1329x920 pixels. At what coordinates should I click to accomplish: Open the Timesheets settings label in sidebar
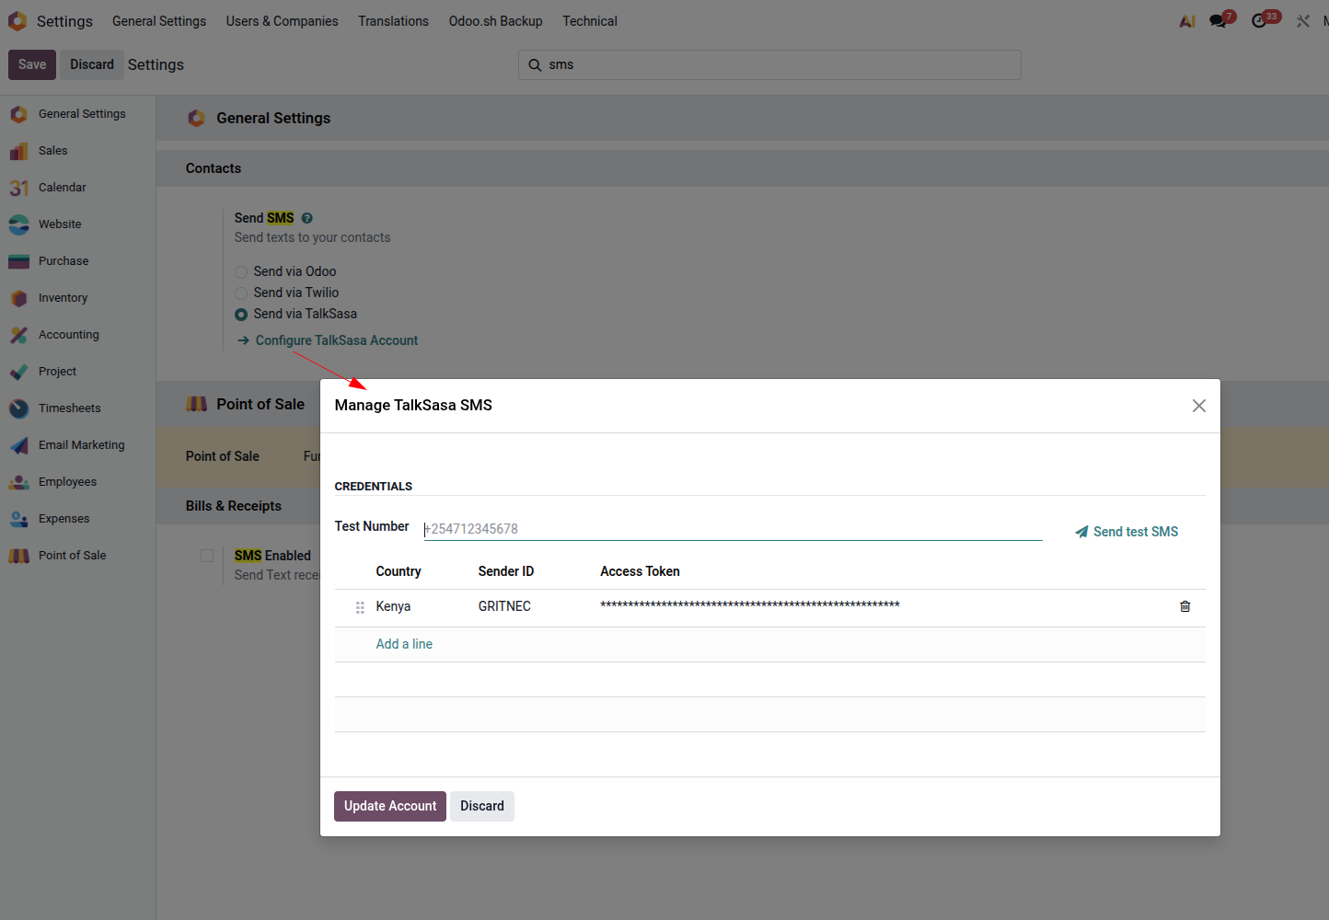point(70,408)
